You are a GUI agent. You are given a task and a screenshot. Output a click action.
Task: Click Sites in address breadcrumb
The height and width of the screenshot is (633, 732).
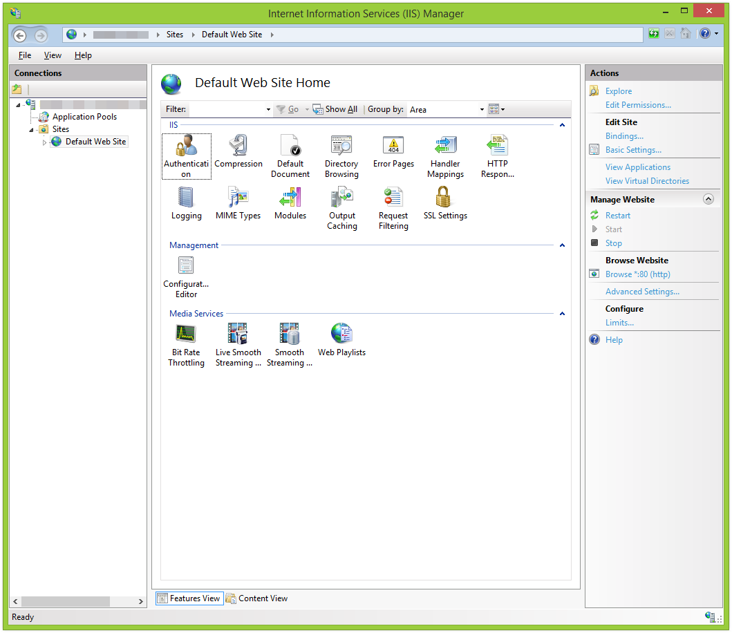tap(175, 35)
